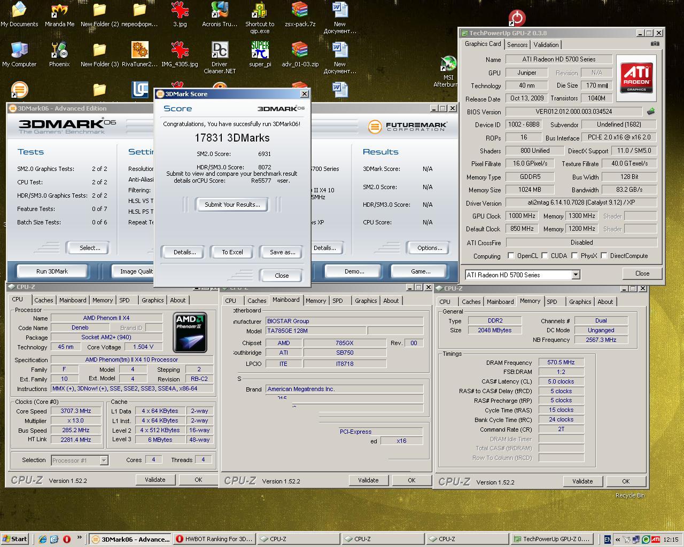This screenshot has height=547, width=684.
Task: Launch the MSI Afterburner desktop shortcut
Action: [448, 71]
